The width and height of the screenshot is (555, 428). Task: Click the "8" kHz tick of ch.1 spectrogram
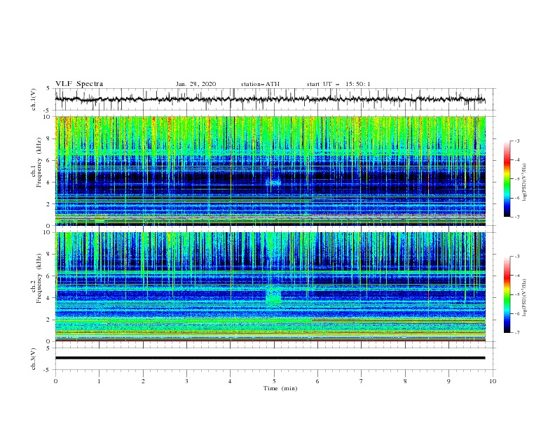pyautogui.click(x=49, y=138)
